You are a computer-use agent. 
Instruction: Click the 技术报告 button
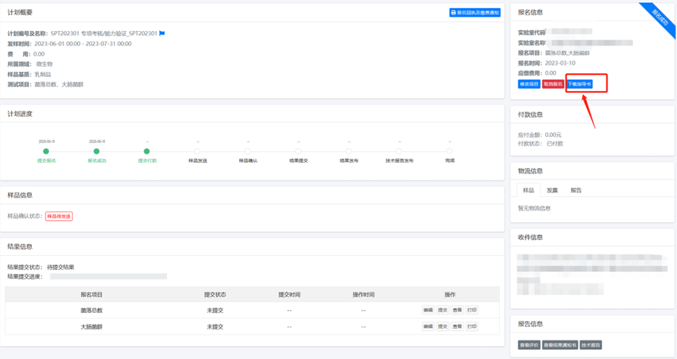pyautogui.click(x=591, y=345)
